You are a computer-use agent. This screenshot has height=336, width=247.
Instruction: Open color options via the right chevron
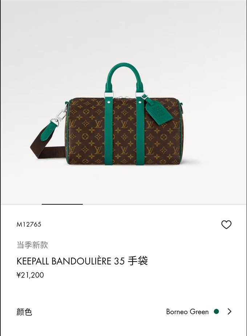tap(230, 311)
